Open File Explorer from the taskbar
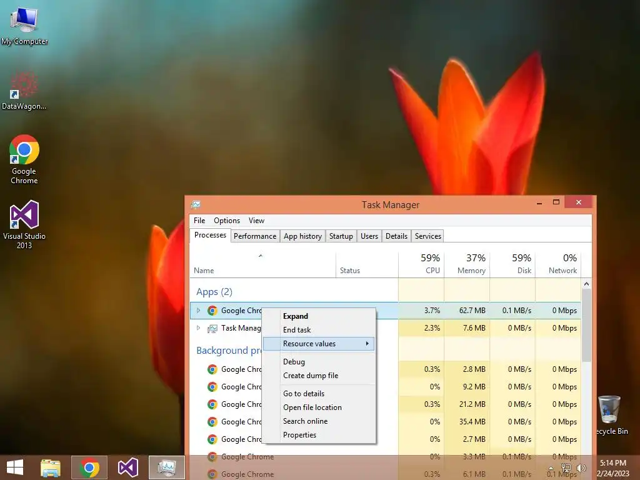 [51, 467]
